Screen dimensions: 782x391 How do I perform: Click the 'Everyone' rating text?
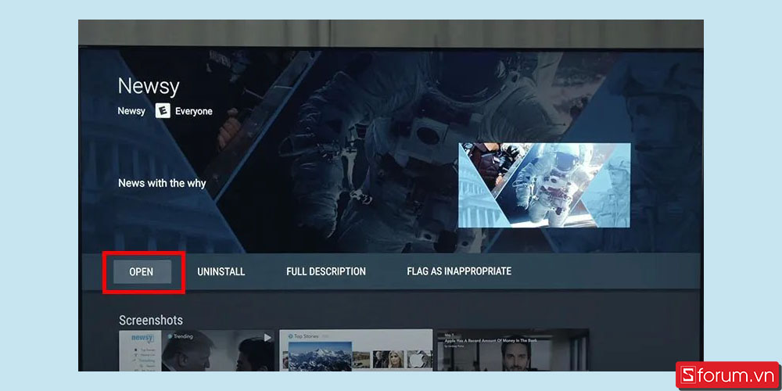click(x=193, y=111)
